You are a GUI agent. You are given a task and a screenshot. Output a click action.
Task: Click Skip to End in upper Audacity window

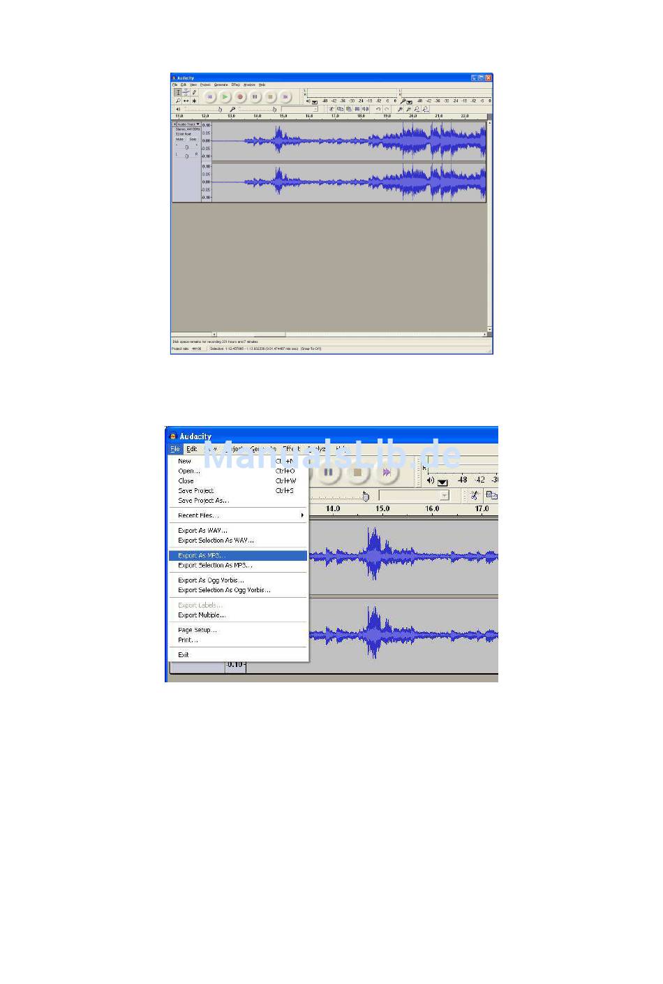click(x=285, y=97)
